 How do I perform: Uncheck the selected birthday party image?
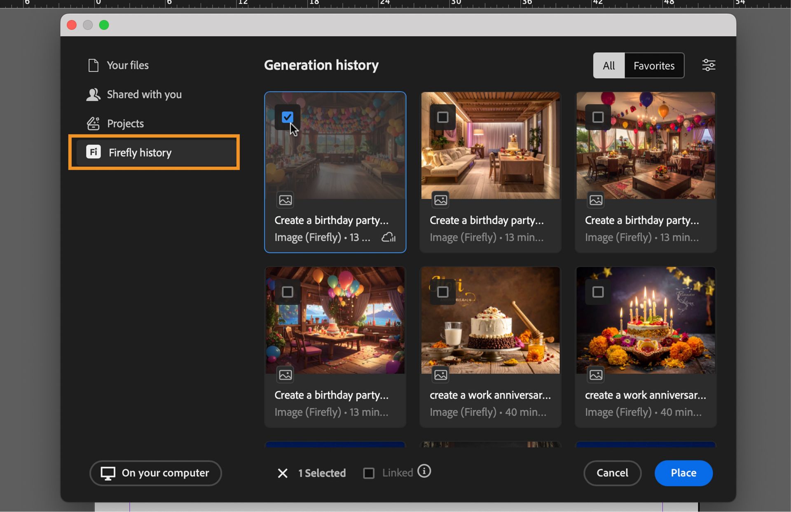pos(288,117)
